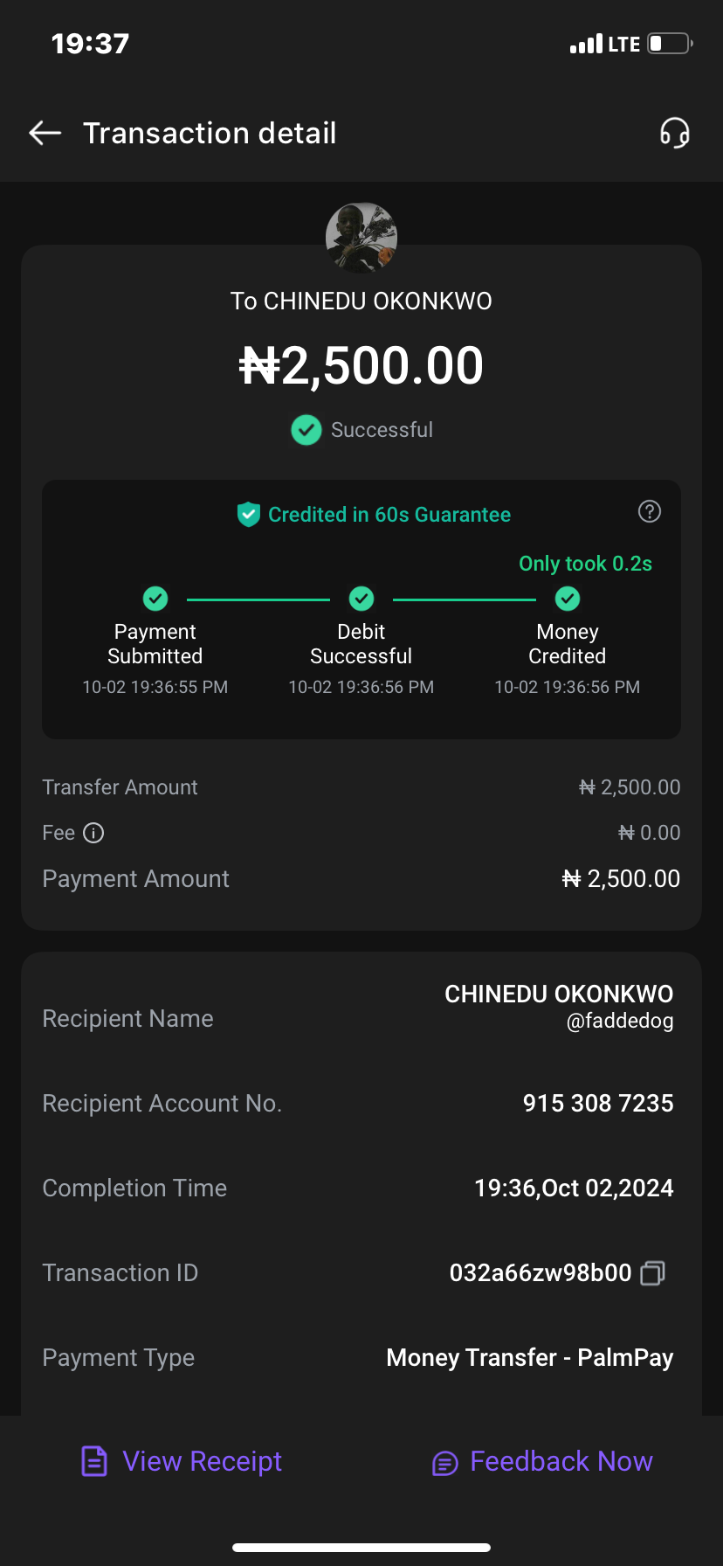723x1566 pixels.
Task: Tap the recipient account number 915 308 7235
Action: (597, 1103)
